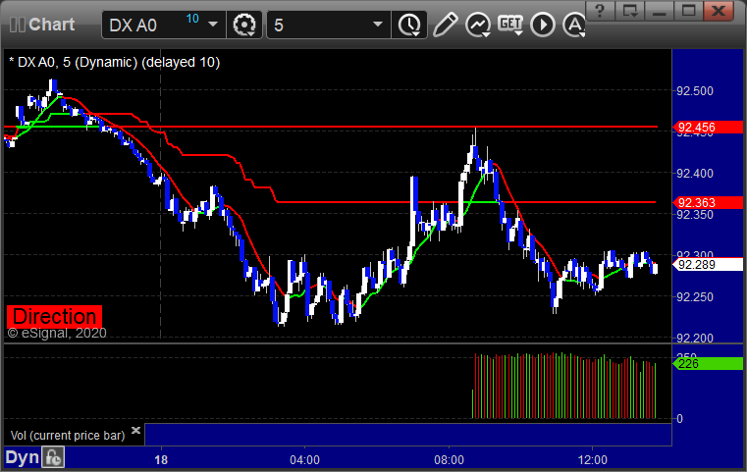The image size is (747, 472).
Task: Close the chart window with red X
Action: tap(719, 11)
